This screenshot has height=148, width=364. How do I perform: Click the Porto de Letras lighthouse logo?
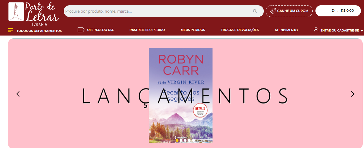coord(16,12)
